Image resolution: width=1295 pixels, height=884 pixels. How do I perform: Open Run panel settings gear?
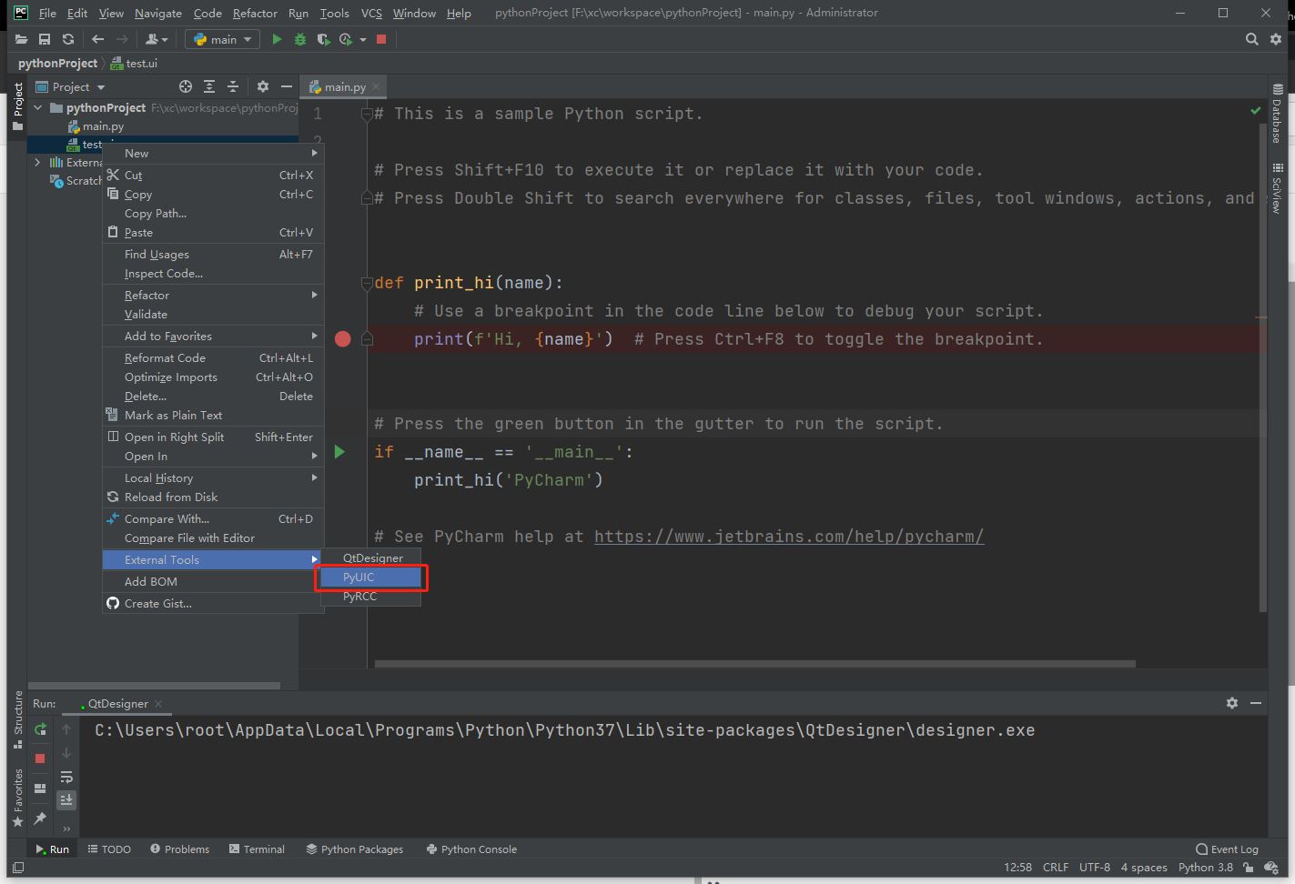point(1232,703)
